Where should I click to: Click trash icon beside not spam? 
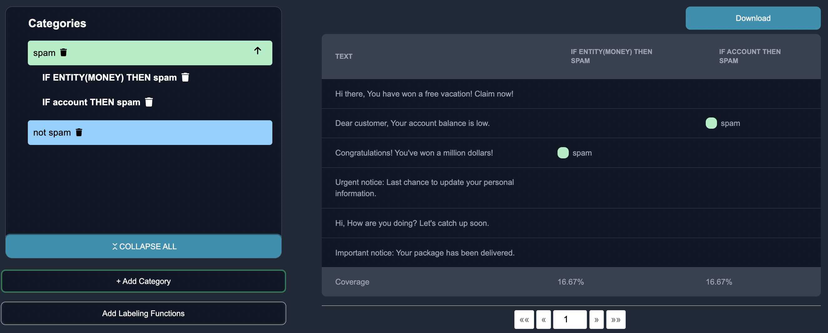pos(79,132)
